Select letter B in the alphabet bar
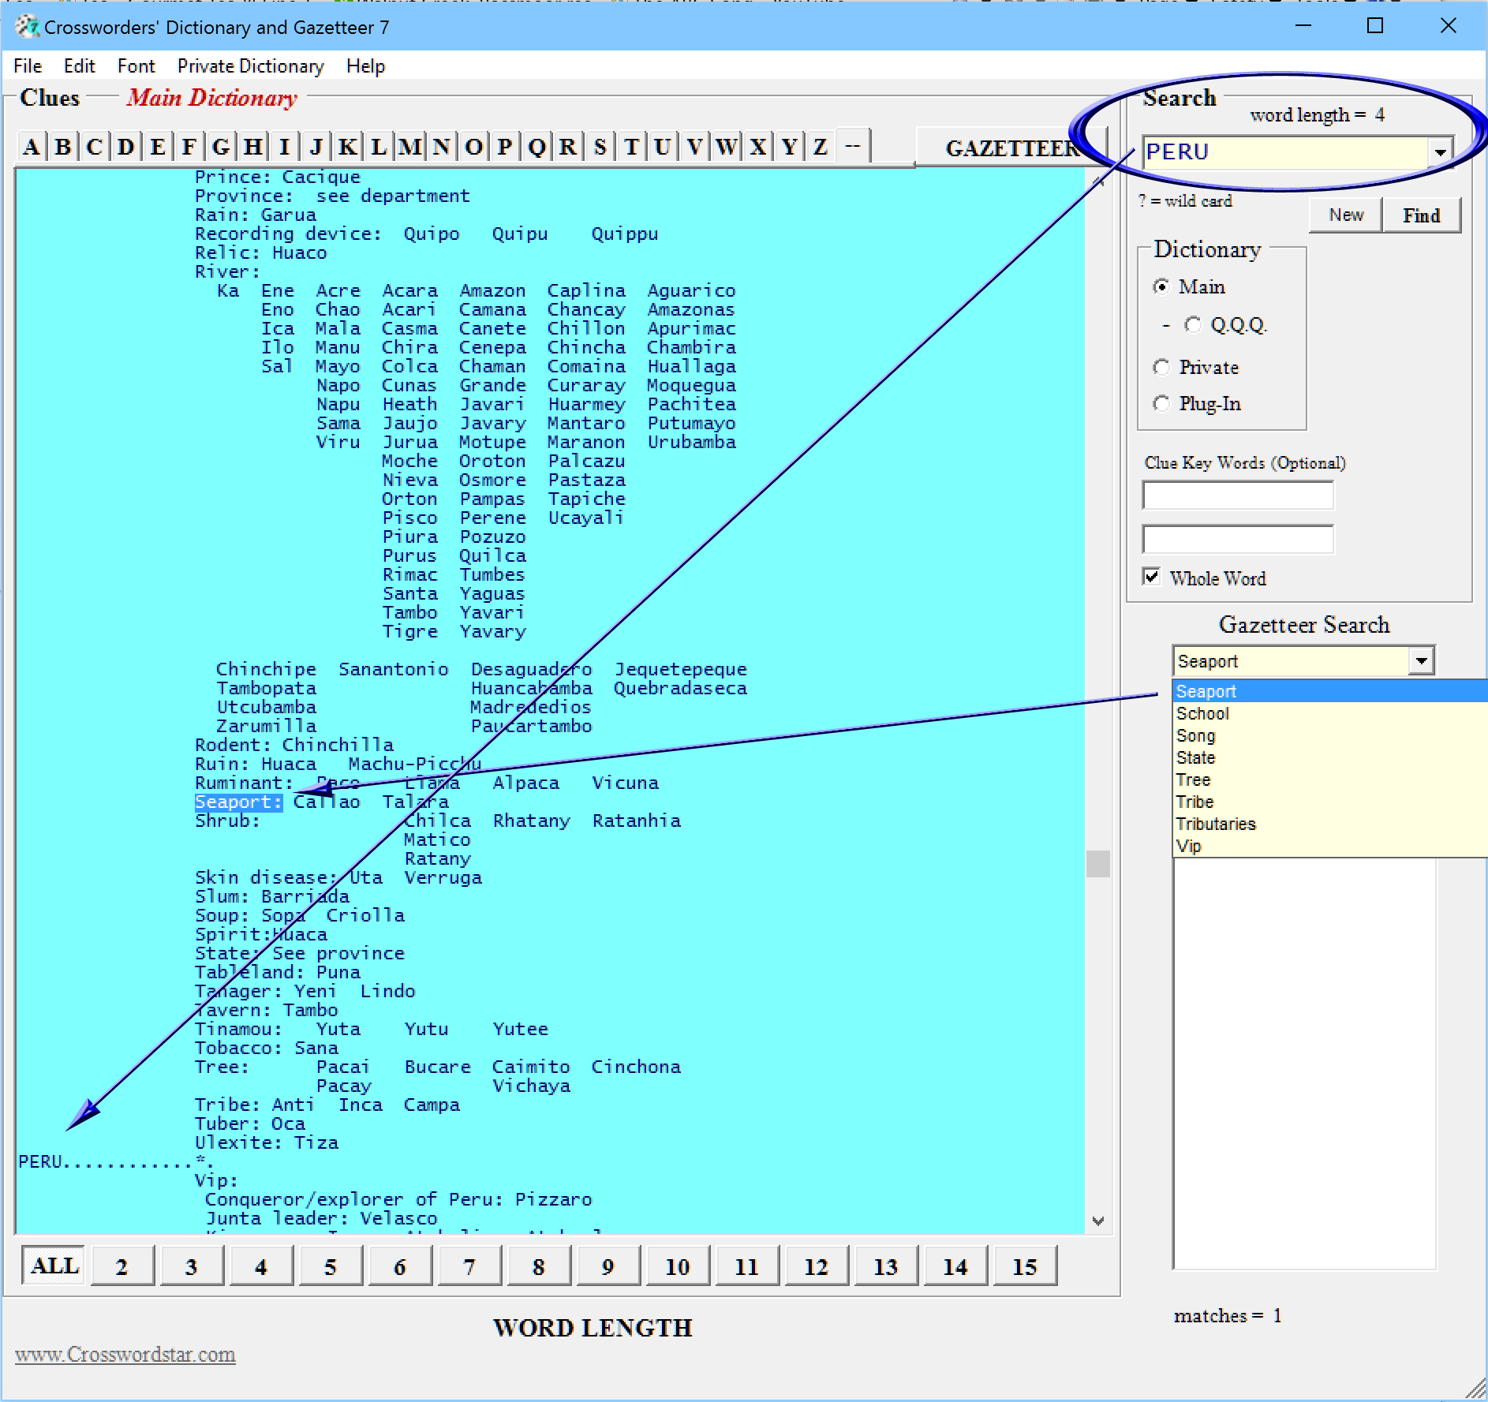Screen dimensions: 1488x1402 63,147
